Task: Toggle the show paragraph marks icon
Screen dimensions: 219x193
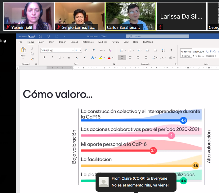Action: [x=171, y=50]
